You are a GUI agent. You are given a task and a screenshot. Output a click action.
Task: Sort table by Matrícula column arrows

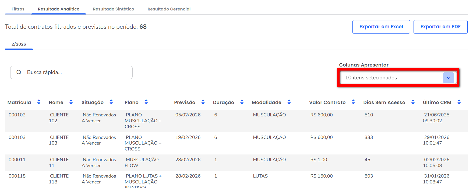[39, 102]
